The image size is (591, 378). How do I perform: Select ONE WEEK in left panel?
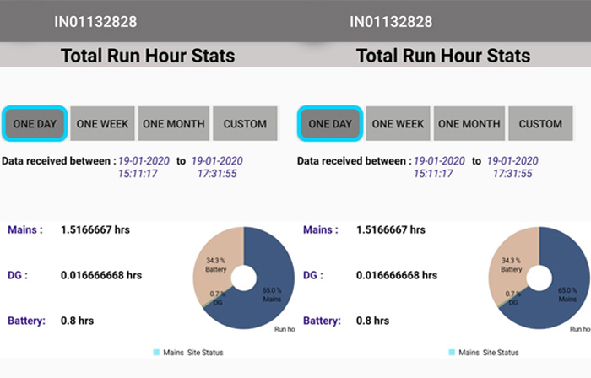(x=102, y=124)
